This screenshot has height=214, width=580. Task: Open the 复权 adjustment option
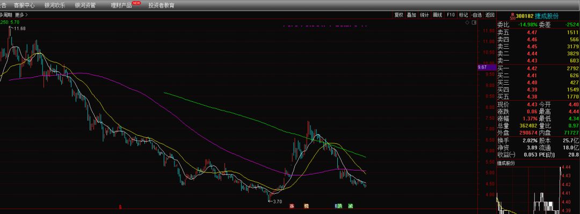click(398, 15)
